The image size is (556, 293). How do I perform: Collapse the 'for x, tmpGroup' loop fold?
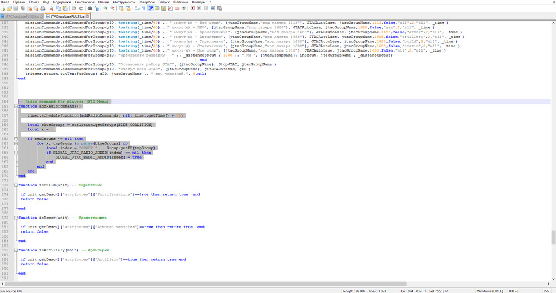click(x=16, y=143)
